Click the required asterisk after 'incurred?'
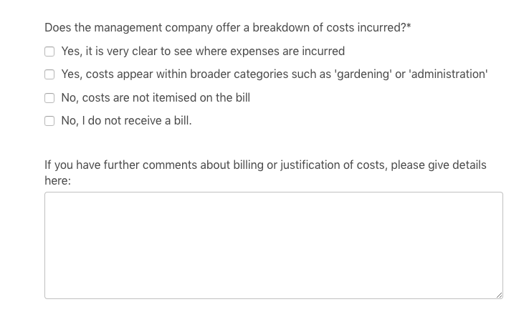Viewport: 529px width, 317px height. 409,26
